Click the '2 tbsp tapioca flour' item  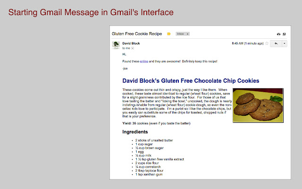pyautogui.click(x=149, y=171)
